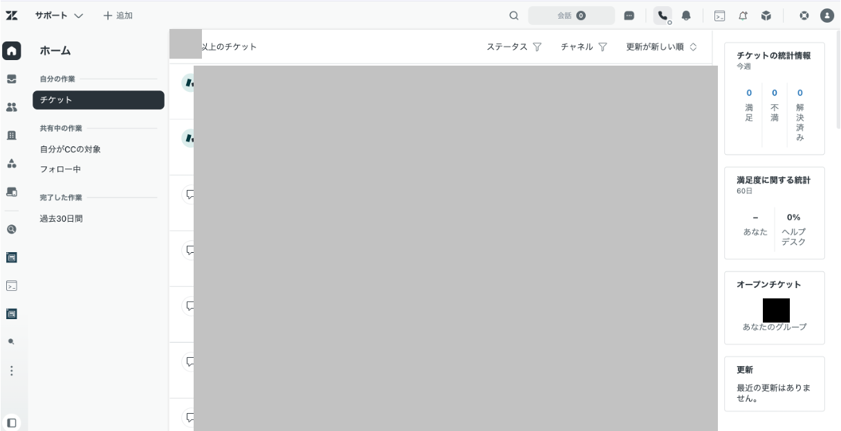Open the サポート product switcher dropdown

pyautogui.click(x=59, y=15)
